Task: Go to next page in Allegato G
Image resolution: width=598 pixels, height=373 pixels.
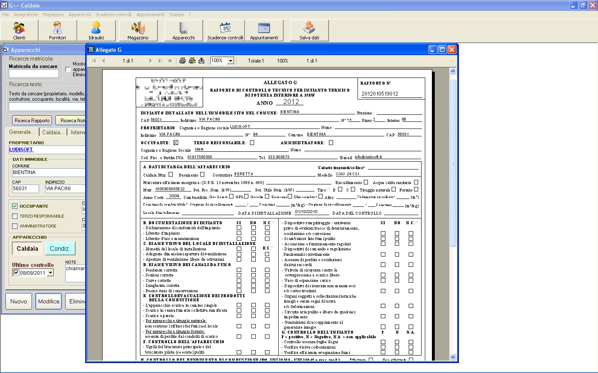Action: 150,61
